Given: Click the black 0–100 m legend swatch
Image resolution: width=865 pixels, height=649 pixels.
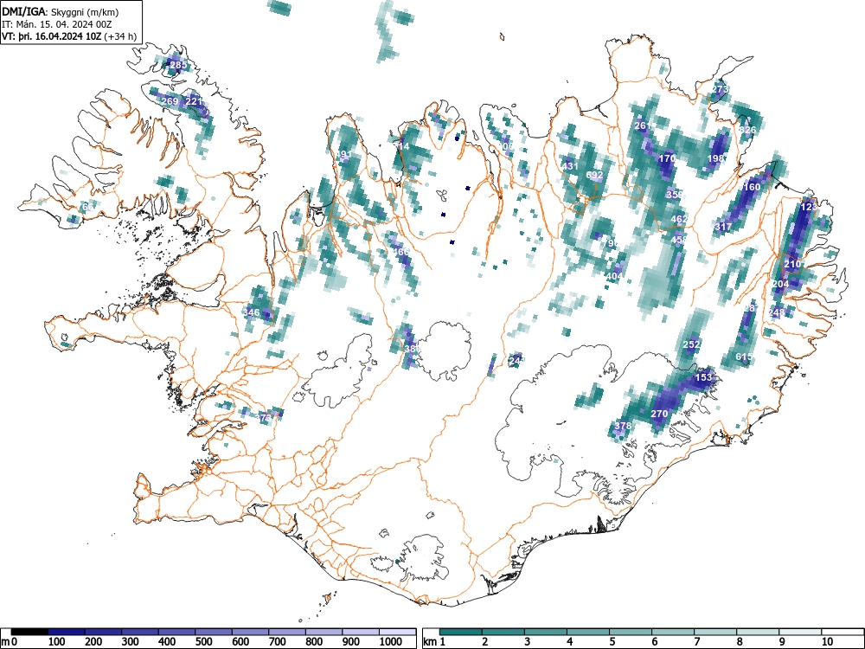Looking at the screenshot, I should [29, 632].
